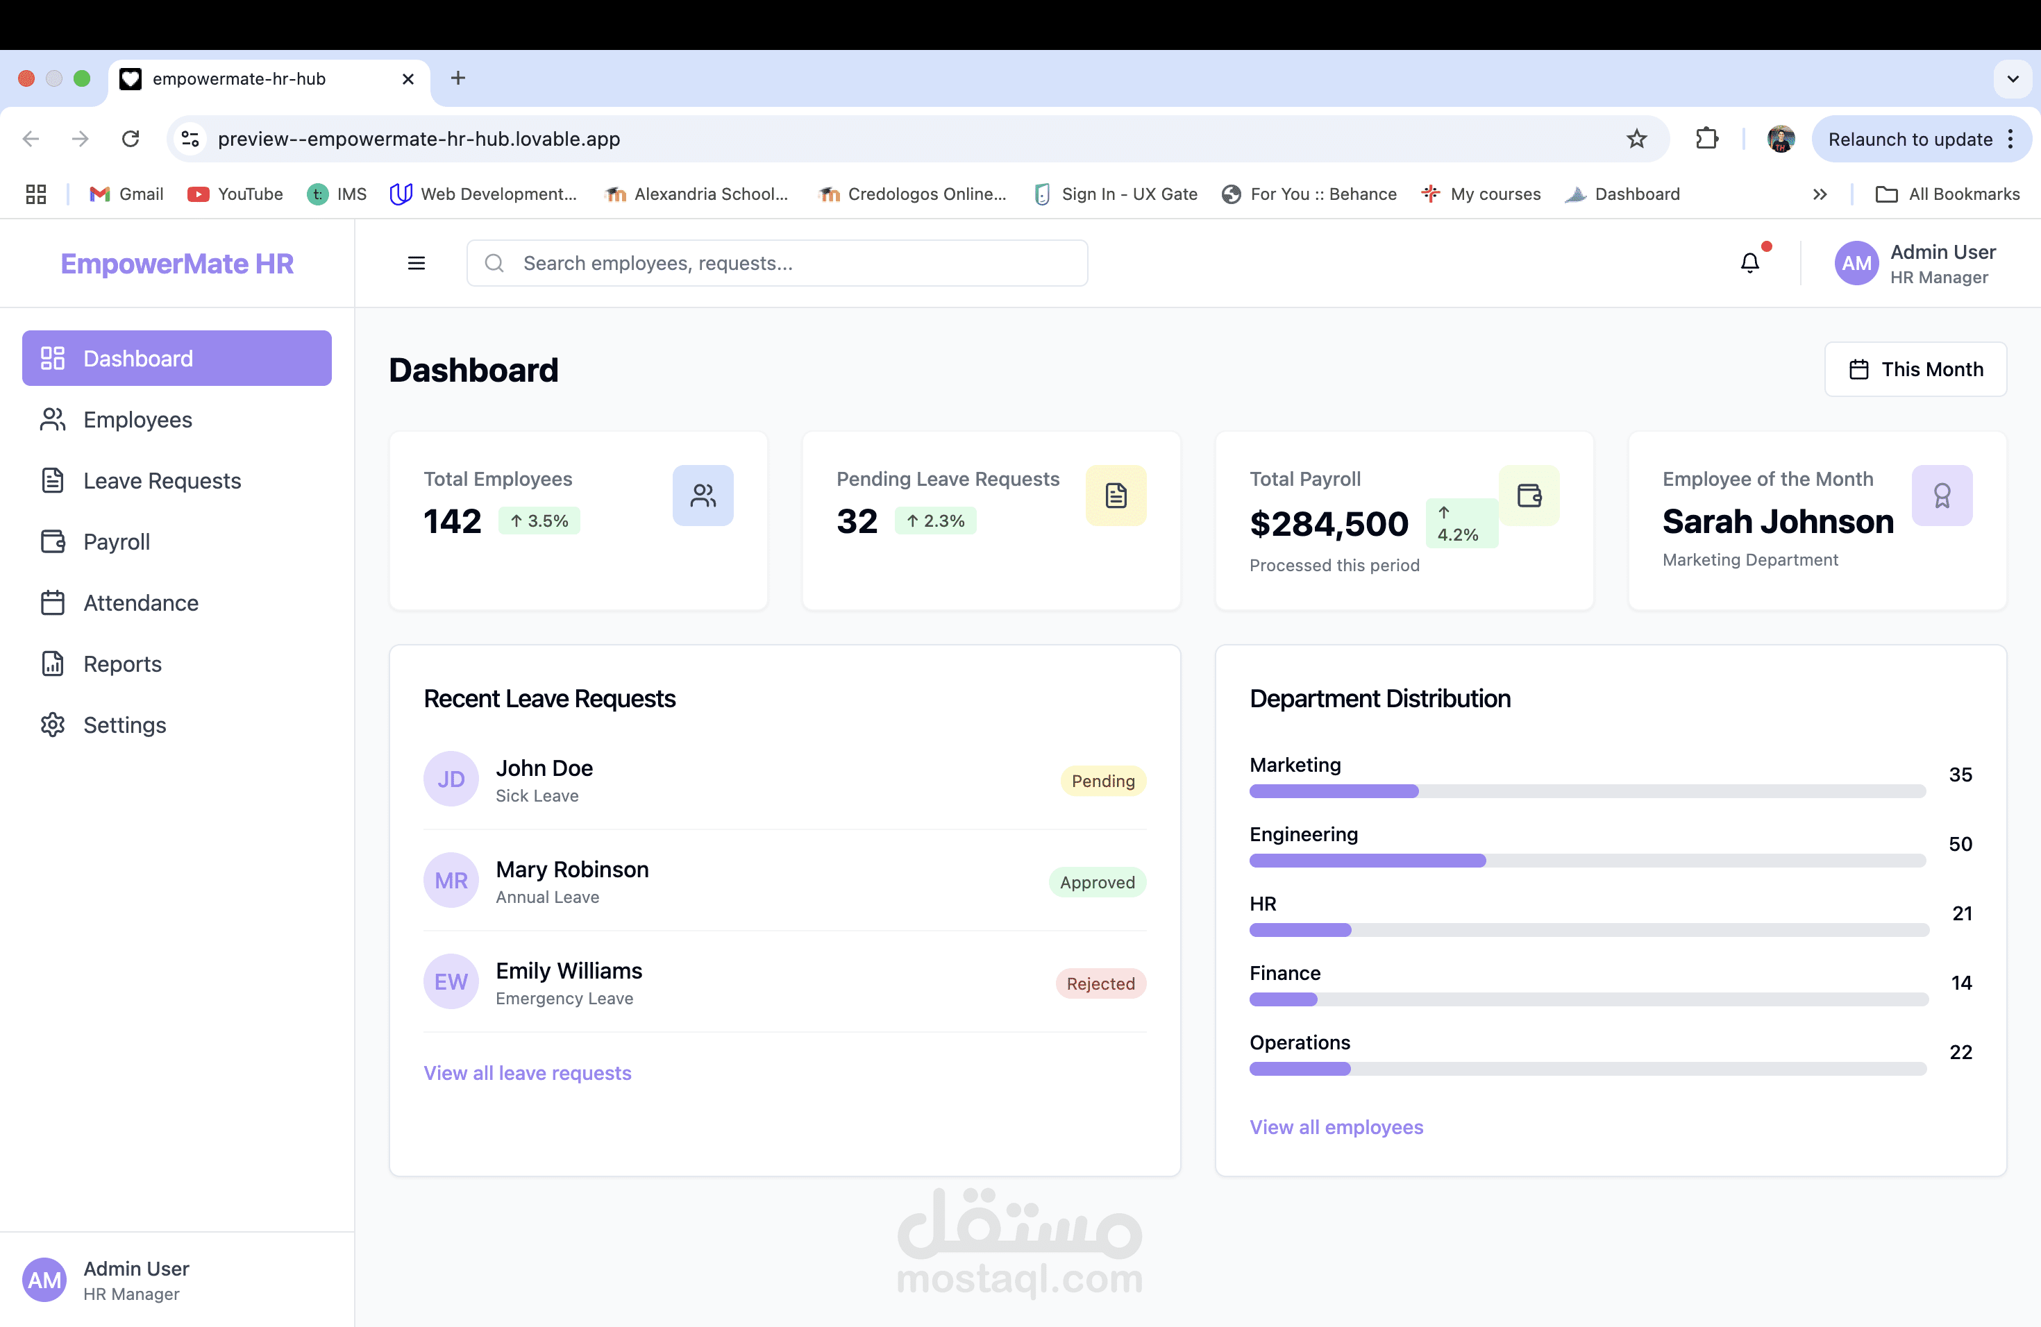Open Reports in the sidebar
Image resolution: width=2041 pixels, height=1327 pixels.
[176, 663]
